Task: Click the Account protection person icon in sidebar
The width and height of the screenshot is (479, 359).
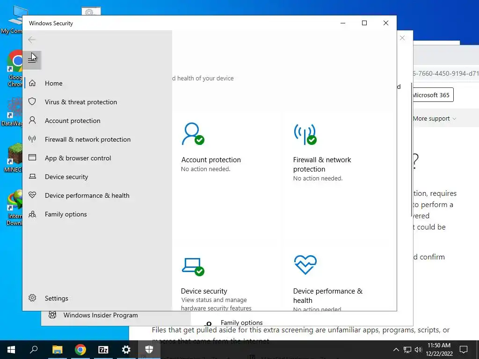Action: (x=32, y=120)
